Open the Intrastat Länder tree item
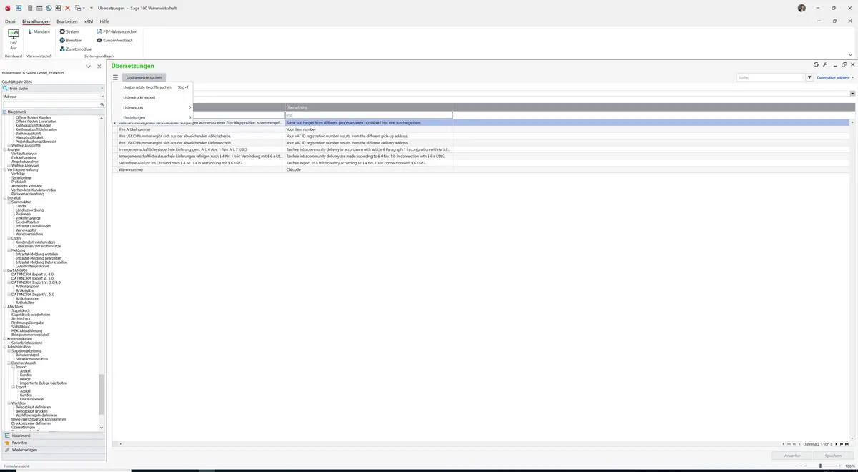 click(x=21, y=206)
